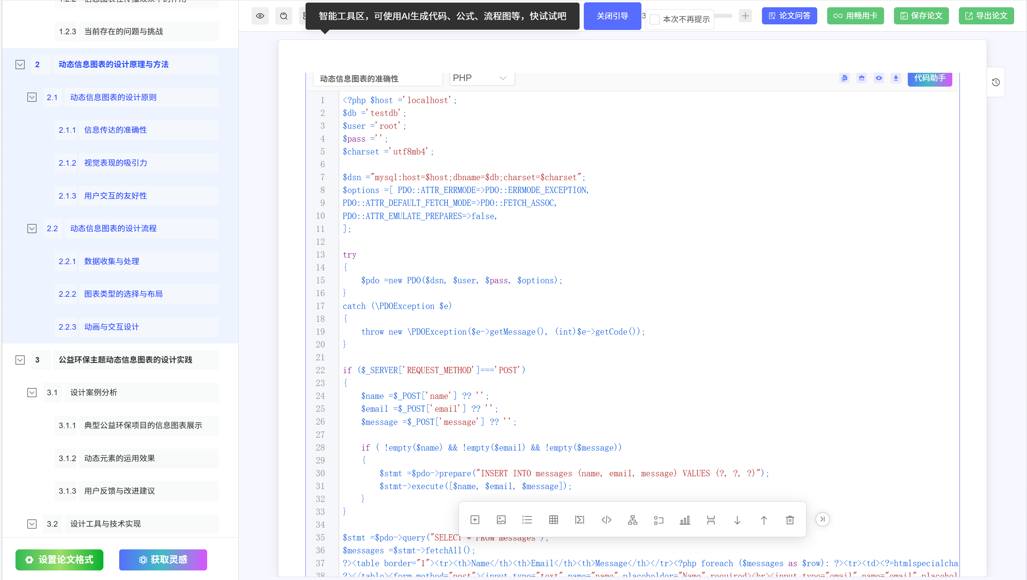Toggle code preview with the blue eye icon
The height and width of the screenshot is (580, 1027).
point(878,78)
